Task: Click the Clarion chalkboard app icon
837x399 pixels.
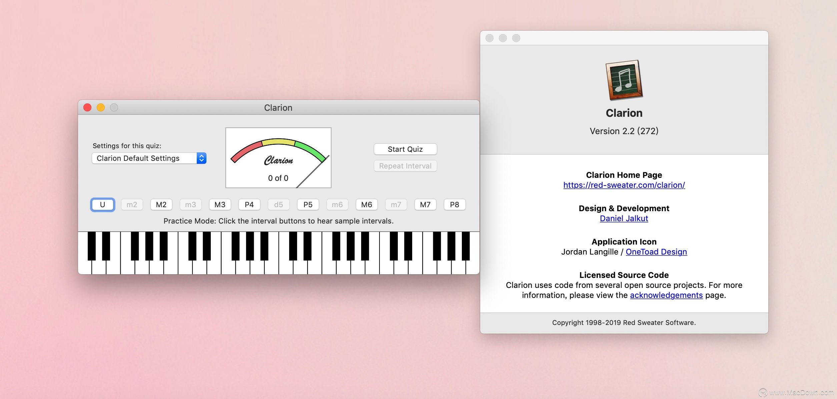Action: (624, 80)
